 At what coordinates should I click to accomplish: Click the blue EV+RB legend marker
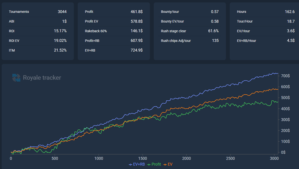pos(130,165)
